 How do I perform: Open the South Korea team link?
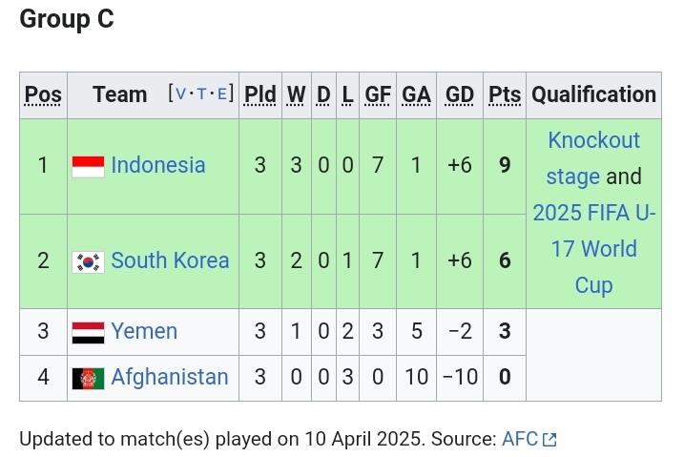(x=170, y=260)
